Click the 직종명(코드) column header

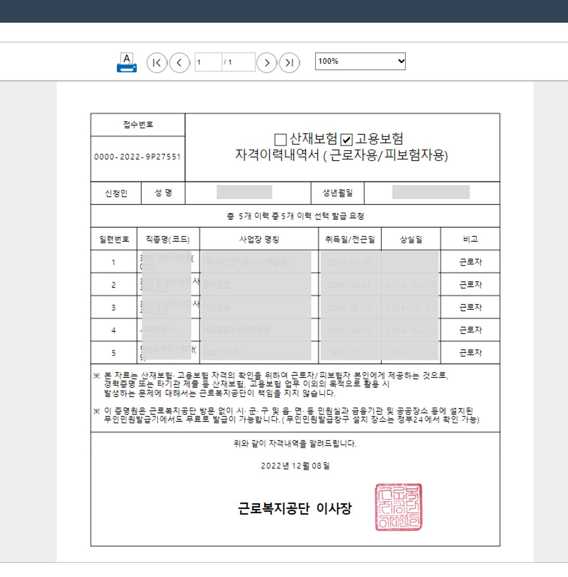pyautogui.click(x=168, y=239)
